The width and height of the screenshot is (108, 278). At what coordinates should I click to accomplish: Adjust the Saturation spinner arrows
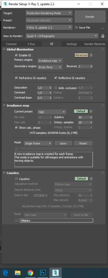pyautogui.click(x=50, y=88)
